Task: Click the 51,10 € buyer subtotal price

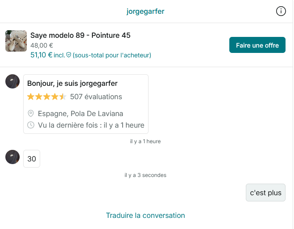Action: pos(41,55)
